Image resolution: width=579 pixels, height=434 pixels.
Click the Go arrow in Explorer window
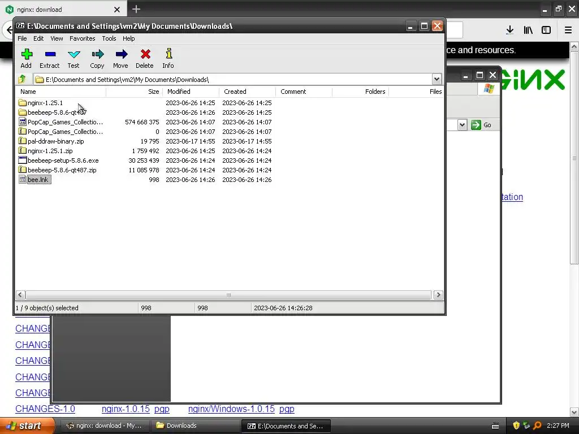476,125
